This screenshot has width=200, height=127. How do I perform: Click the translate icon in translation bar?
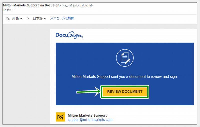[x=8, y=18]
